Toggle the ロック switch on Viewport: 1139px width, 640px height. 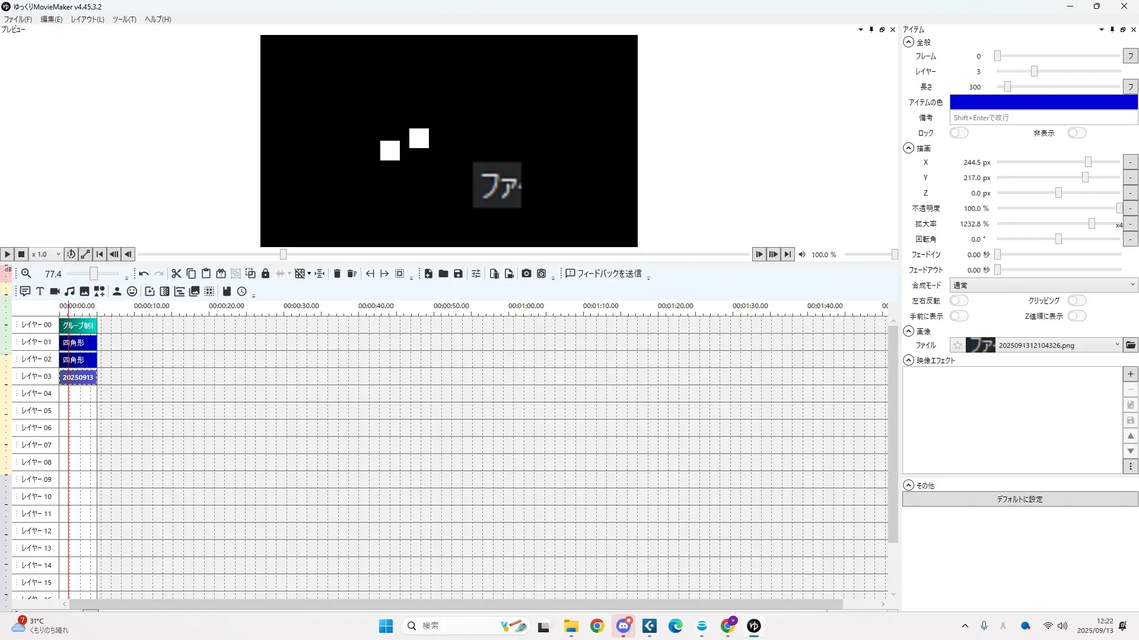coord(959,133)
